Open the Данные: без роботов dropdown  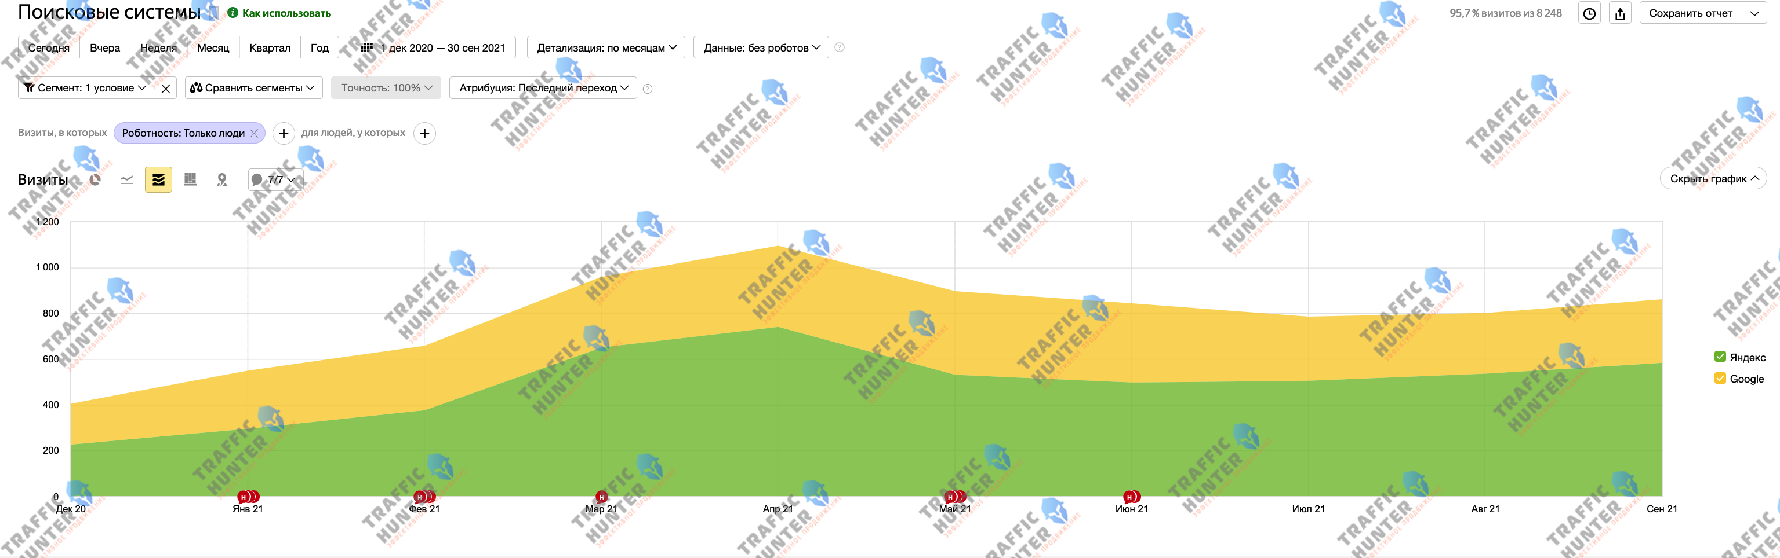click(761, 47)
